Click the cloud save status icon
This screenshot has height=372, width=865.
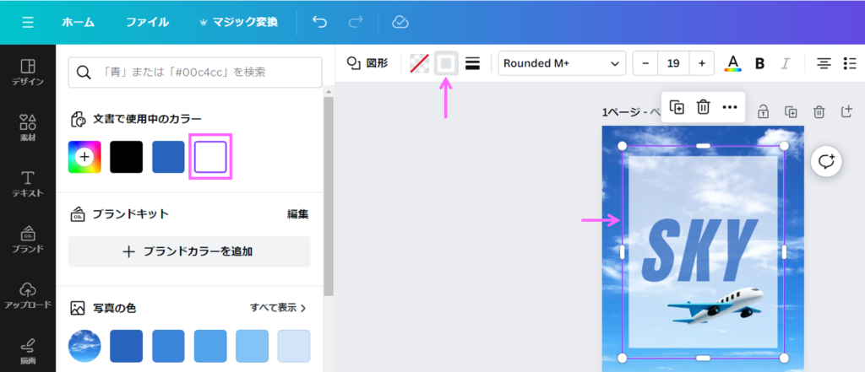(x=401, y=22)
